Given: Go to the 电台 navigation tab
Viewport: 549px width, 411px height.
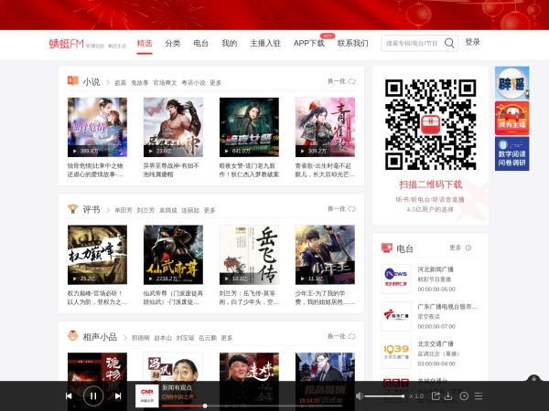Looking at the screenshot, I should coord(200,43).
